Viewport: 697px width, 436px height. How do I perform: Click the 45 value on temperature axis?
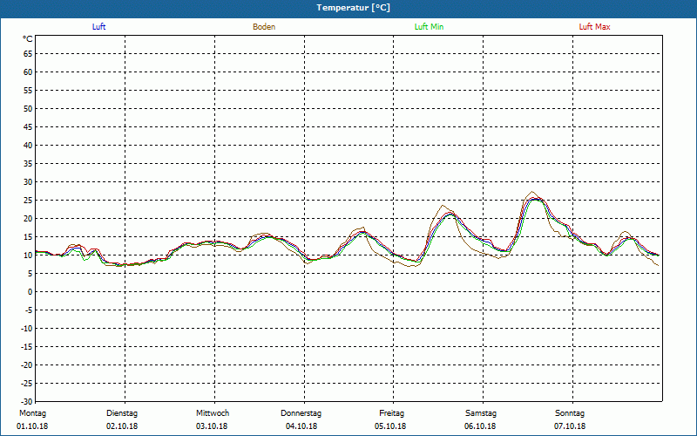point(28,126)
